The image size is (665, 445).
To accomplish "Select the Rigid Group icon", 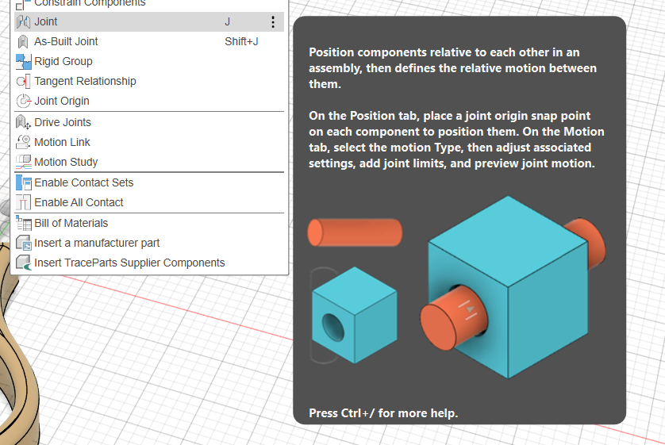I will tap(23, 62).
